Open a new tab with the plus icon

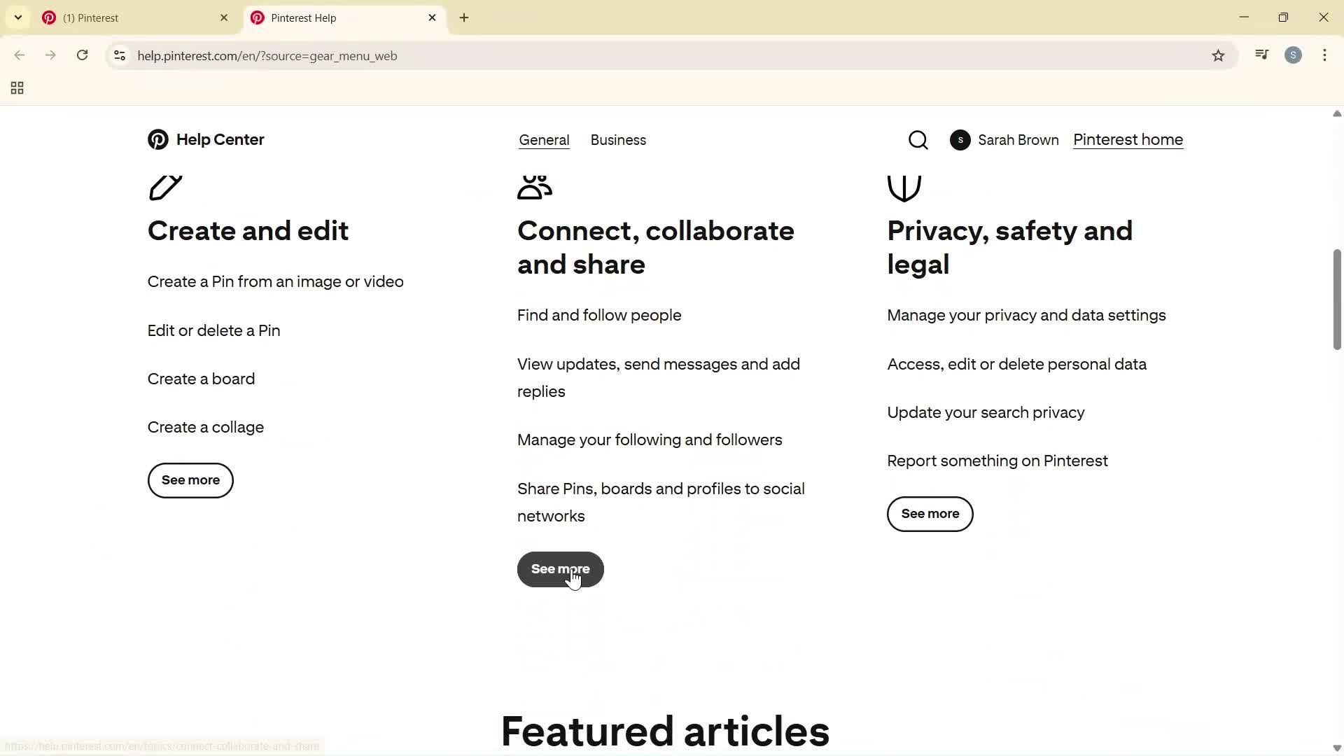463,17
